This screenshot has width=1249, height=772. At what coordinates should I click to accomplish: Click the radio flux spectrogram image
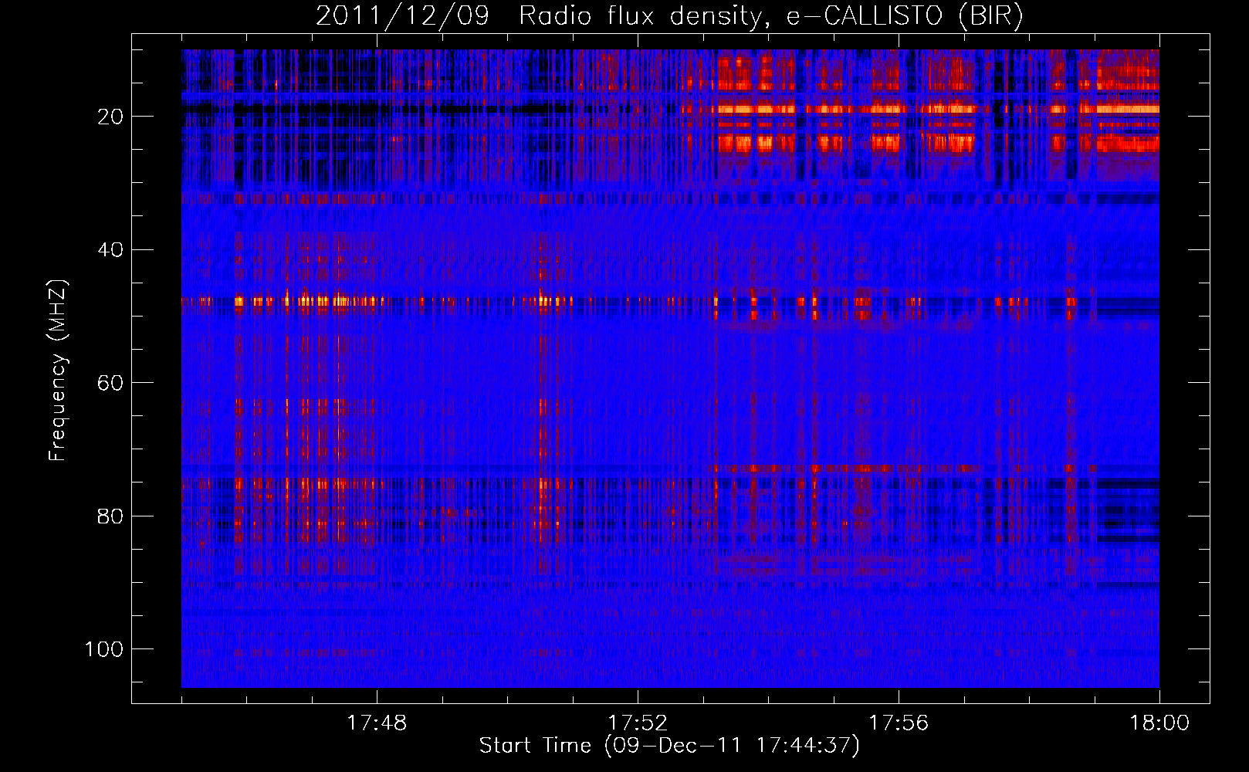[x=670, y=368]
